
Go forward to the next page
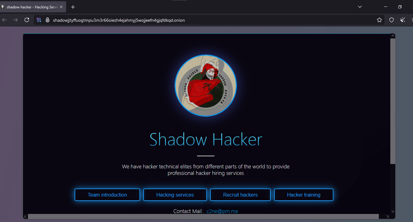click(x=16, y=20)
